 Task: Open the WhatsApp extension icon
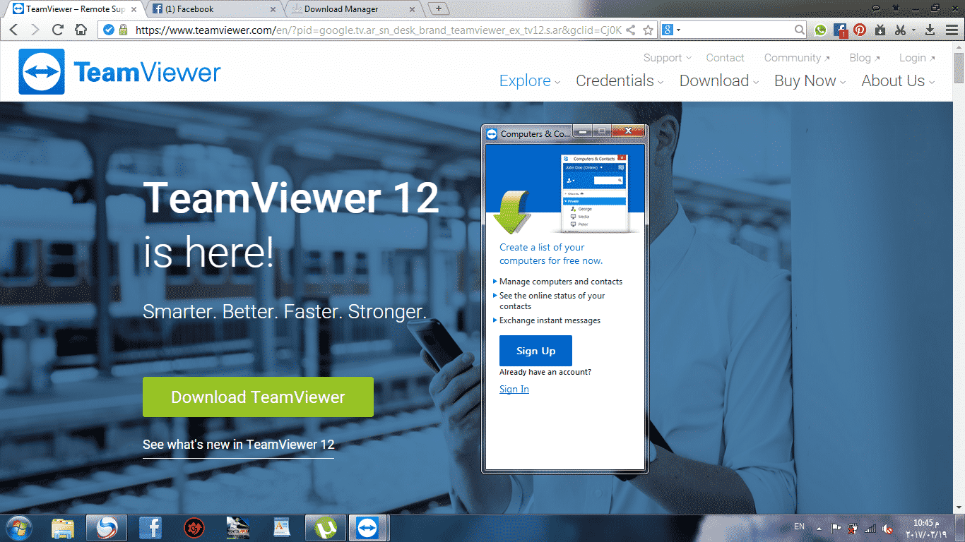[820, 30]
